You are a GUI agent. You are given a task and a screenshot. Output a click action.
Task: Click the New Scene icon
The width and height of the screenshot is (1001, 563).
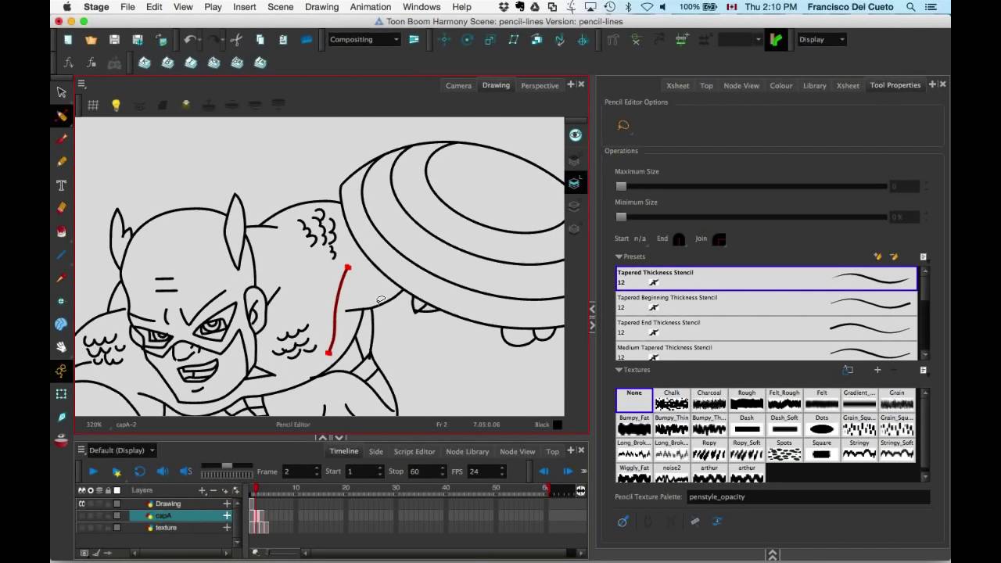68,40
